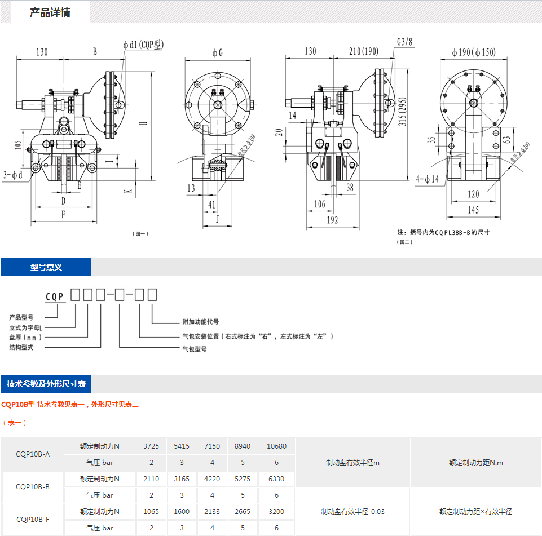The width and height of the screenshot is (542, 536).
Task: Click the 额定制动力矩N.m column header
Action: [x=475, y=463]
